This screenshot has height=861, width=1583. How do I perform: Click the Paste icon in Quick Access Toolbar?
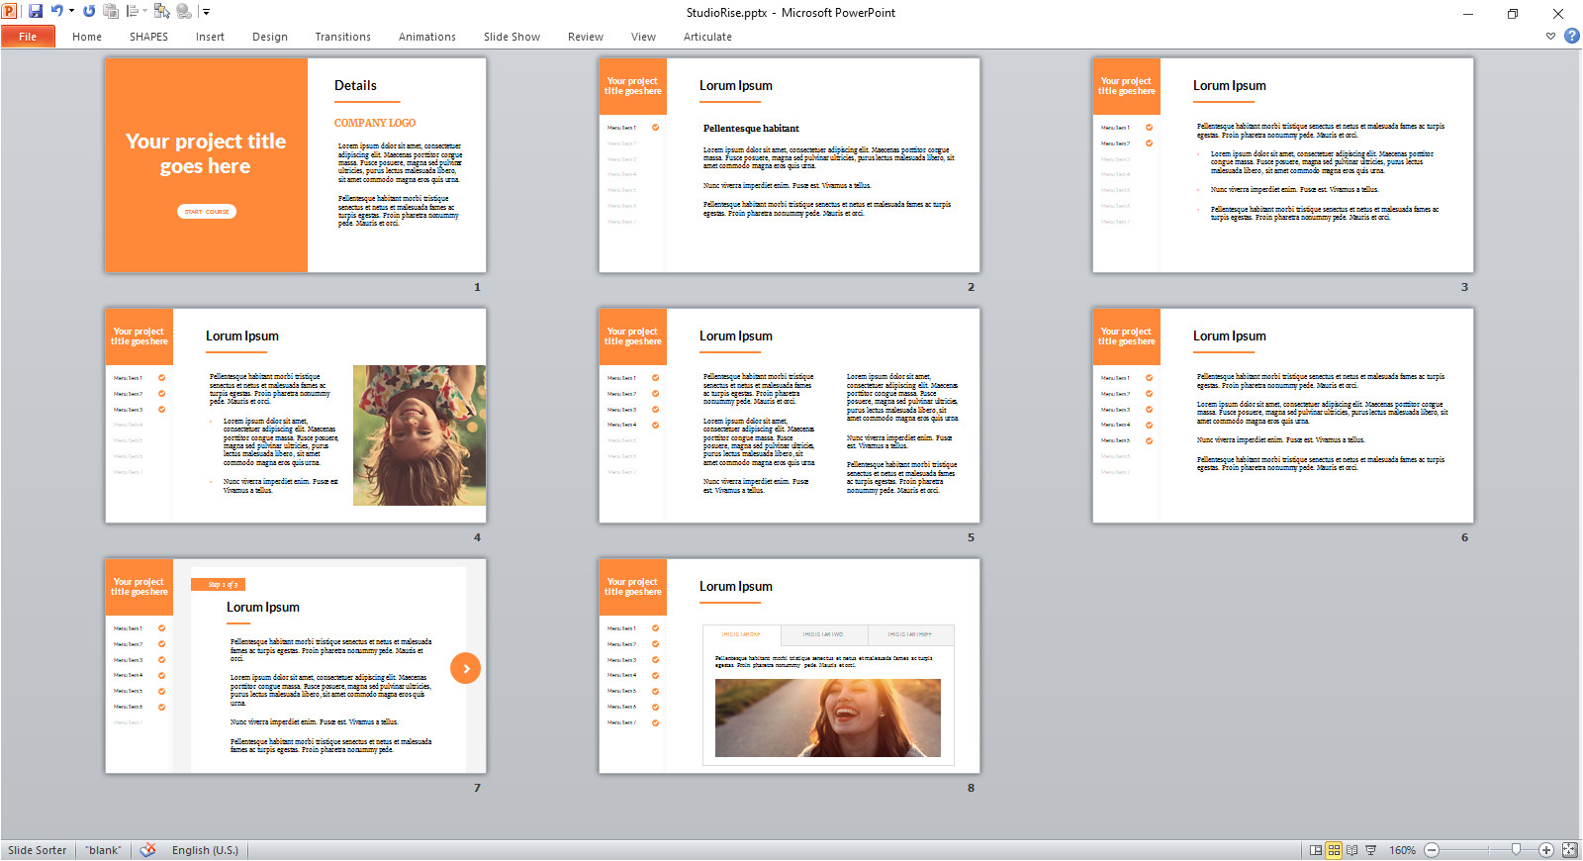click(111, 11)
